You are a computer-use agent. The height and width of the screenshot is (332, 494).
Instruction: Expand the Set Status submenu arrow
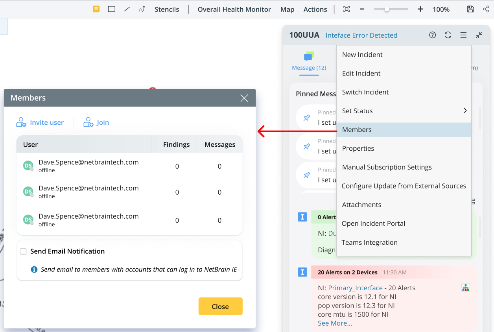[x=465, y=111]
